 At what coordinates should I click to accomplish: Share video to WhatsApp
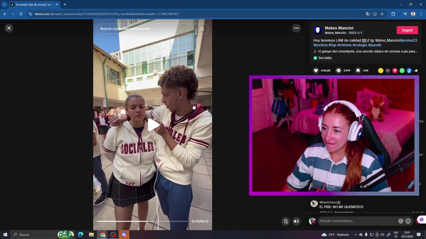pyautogui.click(x=402, y=71)
